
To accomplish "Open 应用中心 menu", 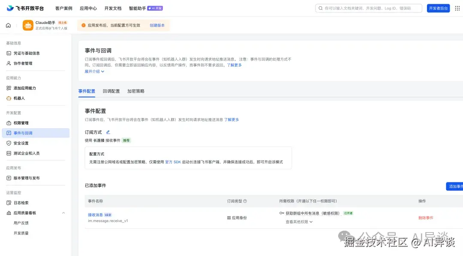I will [88, 8].
